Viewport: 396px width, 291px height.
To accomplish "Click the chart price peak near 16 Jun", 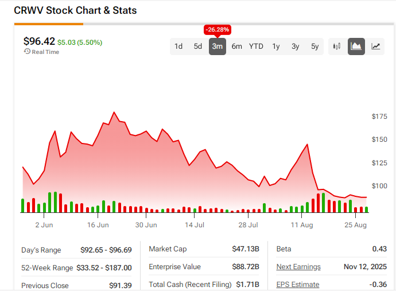I will click(114, 112).
